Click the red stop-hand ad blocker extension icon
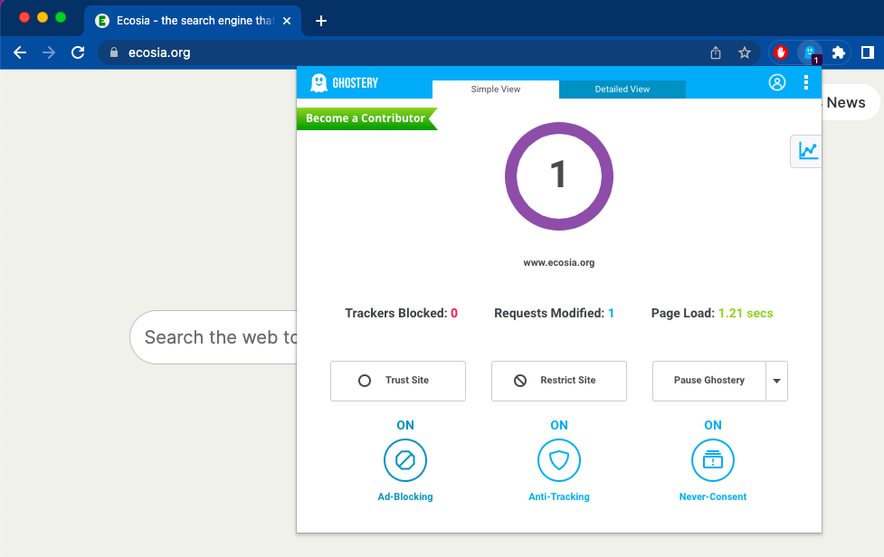The width and height of the screenshot is (884, 557). coord(781,52)
